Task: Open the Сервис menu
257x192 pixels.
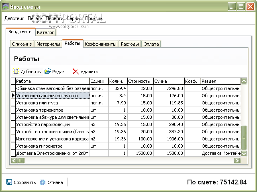Action: coord(74,18)
